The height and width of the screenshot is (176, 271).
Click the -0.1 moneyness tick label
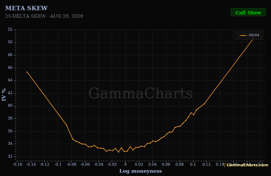click(x=58, y=164)
